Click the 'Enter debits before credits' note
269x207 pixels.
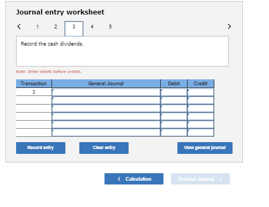tap(49, 72)
